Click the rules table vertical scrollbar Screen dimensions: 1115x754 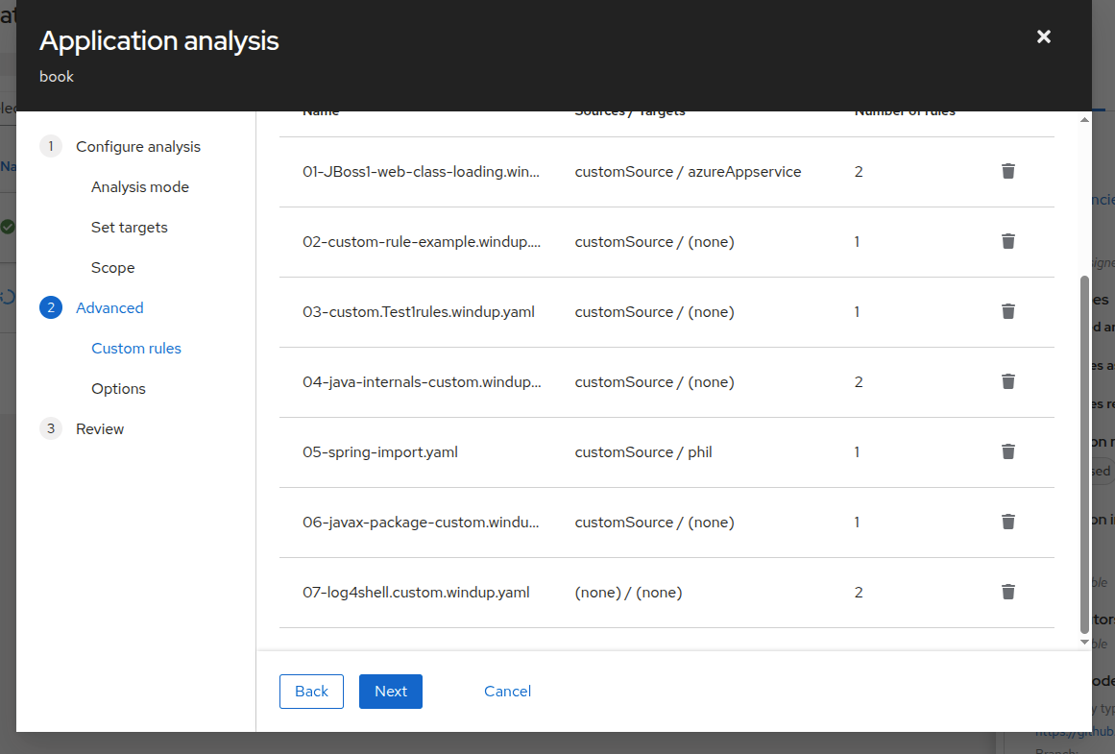click(x=1085, y=451)
